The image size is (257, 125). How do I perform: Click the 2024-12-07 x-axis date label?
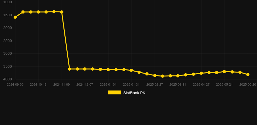(85, 85)
